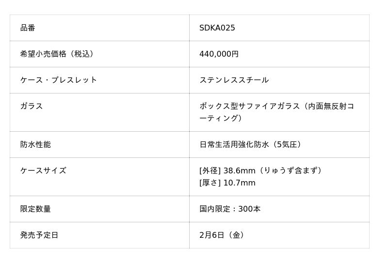Image resolution: width=388 pixels, height=263 pixels.
Task: Click the 品番 label cell
Action: (28, 28)
